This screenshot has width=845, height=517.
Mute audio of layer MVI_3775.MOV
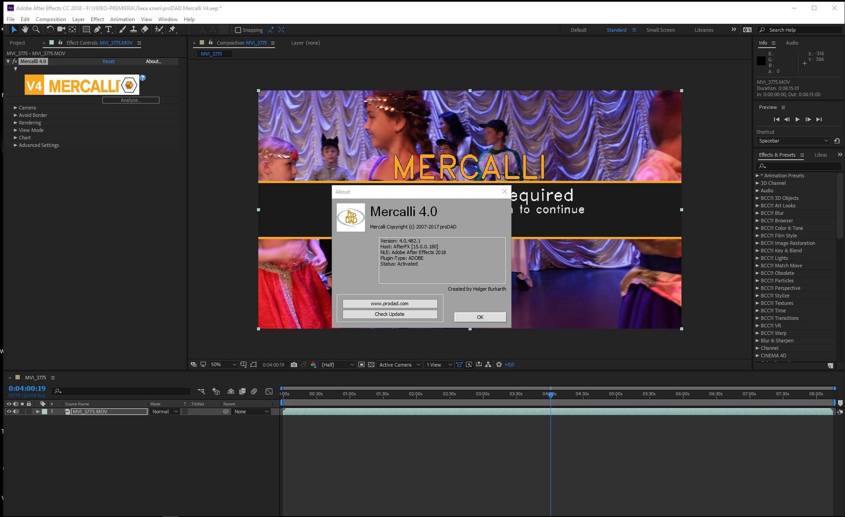click(16, 412)
